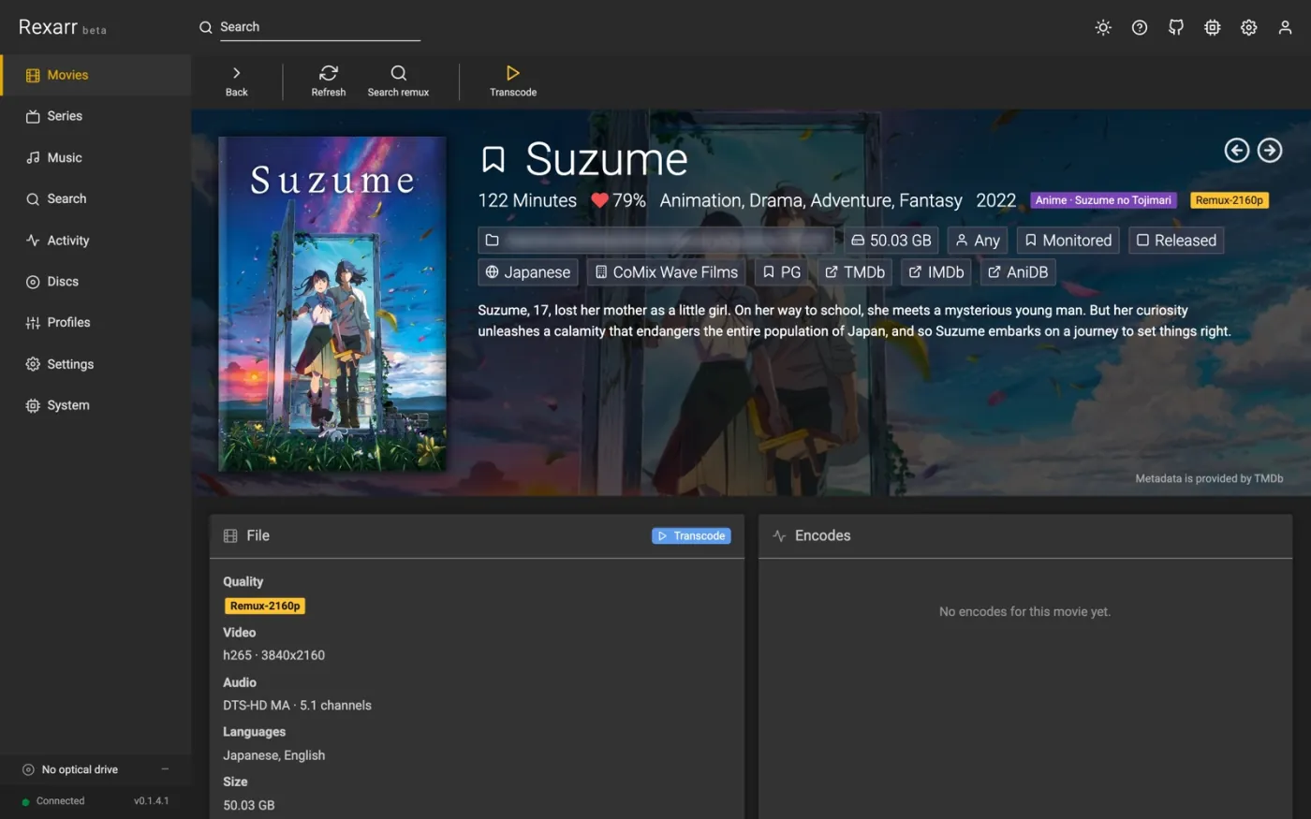Screen dimensions: 1311x819
Task: Open Settings in the sidebar
Action: 96,364
